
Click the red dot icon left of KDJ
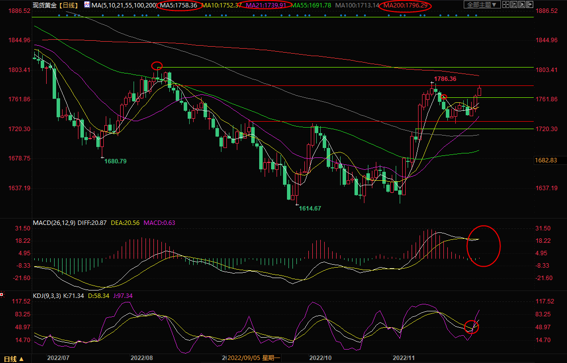point(1,295)
